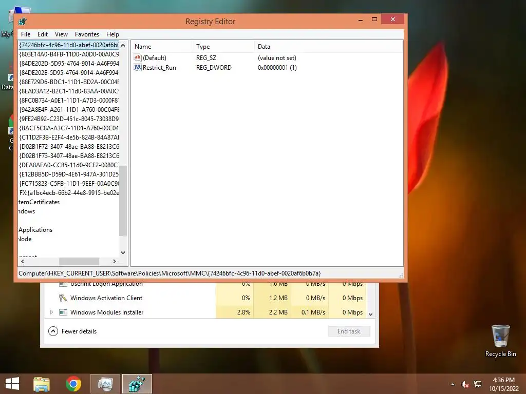Open the File menu
Image resolution: width=526 pixels, height=394 pixels.
click(26, 34)
